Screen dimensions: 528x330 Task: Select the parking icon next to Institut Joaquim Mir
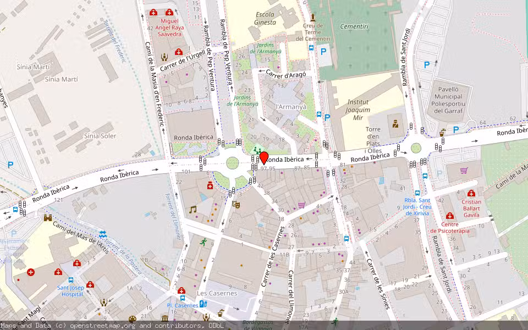pyautogui.click(x=327, y=118)
